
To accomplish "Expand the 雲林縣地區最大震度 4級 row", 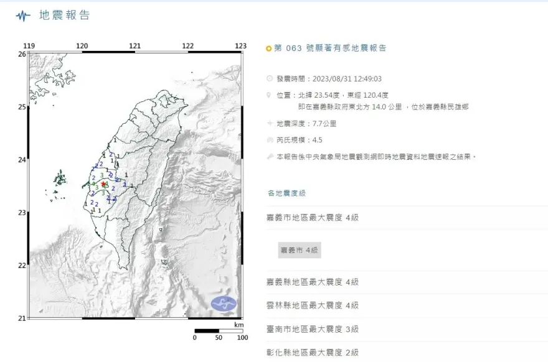I will [x=312, y=305].
